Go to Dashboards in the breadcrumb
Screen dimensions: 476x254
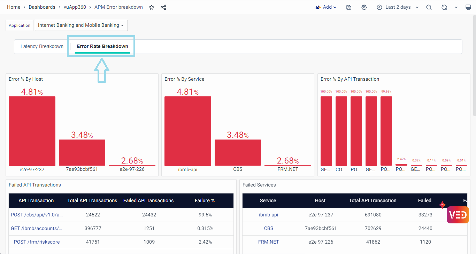[x=42, y=7]
